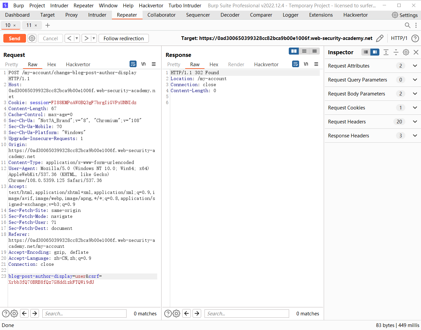Open Response search help icon

[168, 313]
